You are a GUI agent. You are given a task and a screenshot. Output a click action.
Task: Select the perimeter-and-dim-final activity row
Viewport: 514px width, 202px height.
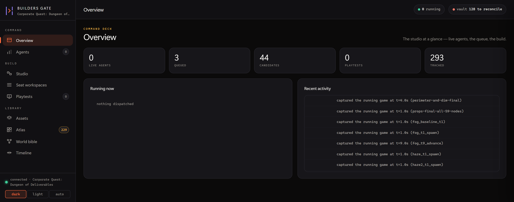(x=402, y=101)
